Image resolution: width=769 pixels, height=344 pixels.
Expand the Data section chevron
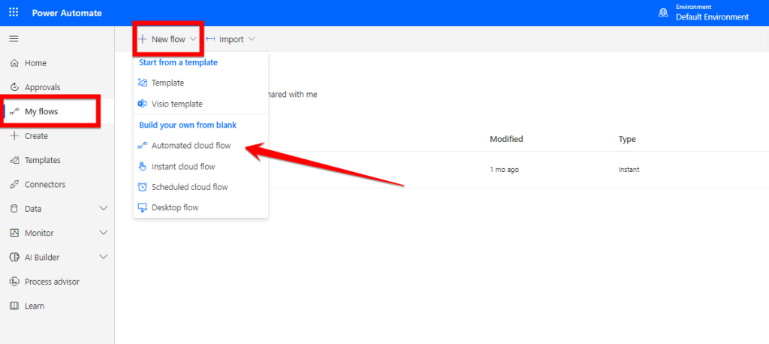(x=104, y=209)
